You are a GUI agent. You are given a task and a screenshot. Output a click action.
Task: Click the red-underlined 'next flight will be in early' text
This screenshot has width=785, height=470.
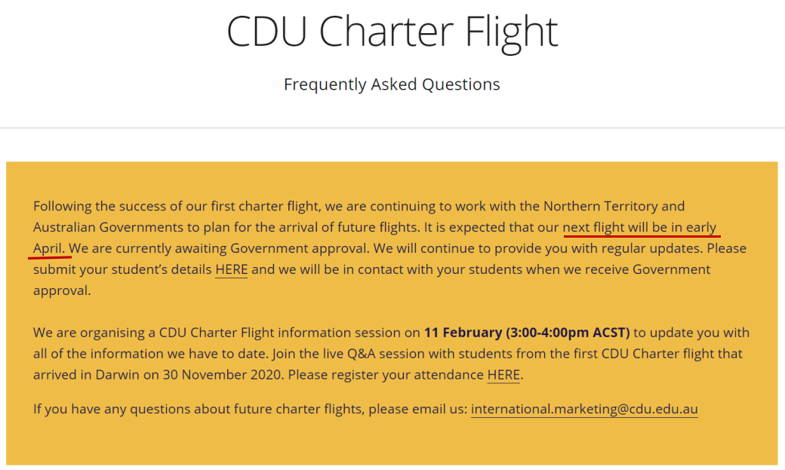640,227
